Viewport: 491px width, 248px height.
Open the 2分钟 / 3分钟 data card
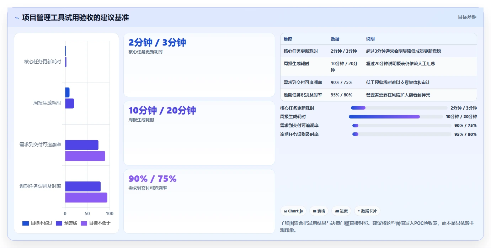coord(199,65)
